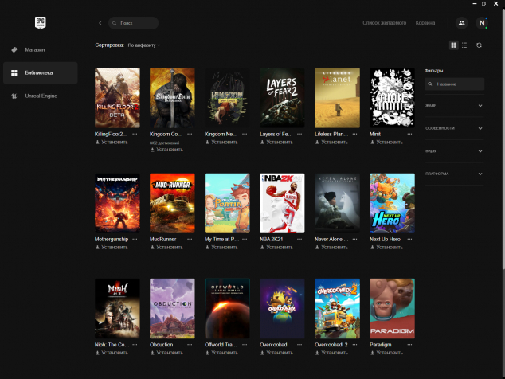
Task: Expand the Жанр filter
Action: 454,106
